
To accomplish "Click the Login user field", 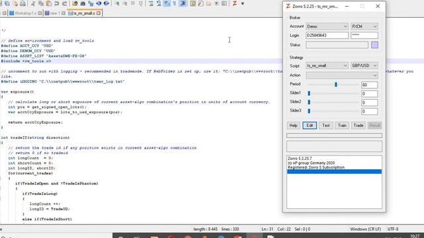I will (327, 35).
